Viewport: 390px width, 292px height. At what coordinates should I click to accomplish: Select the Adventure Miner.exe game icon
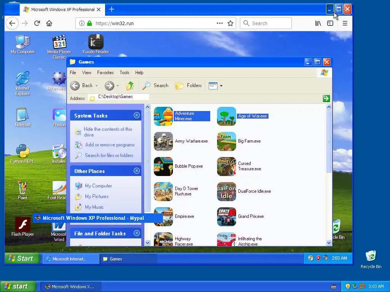click(x=163, y=116)
